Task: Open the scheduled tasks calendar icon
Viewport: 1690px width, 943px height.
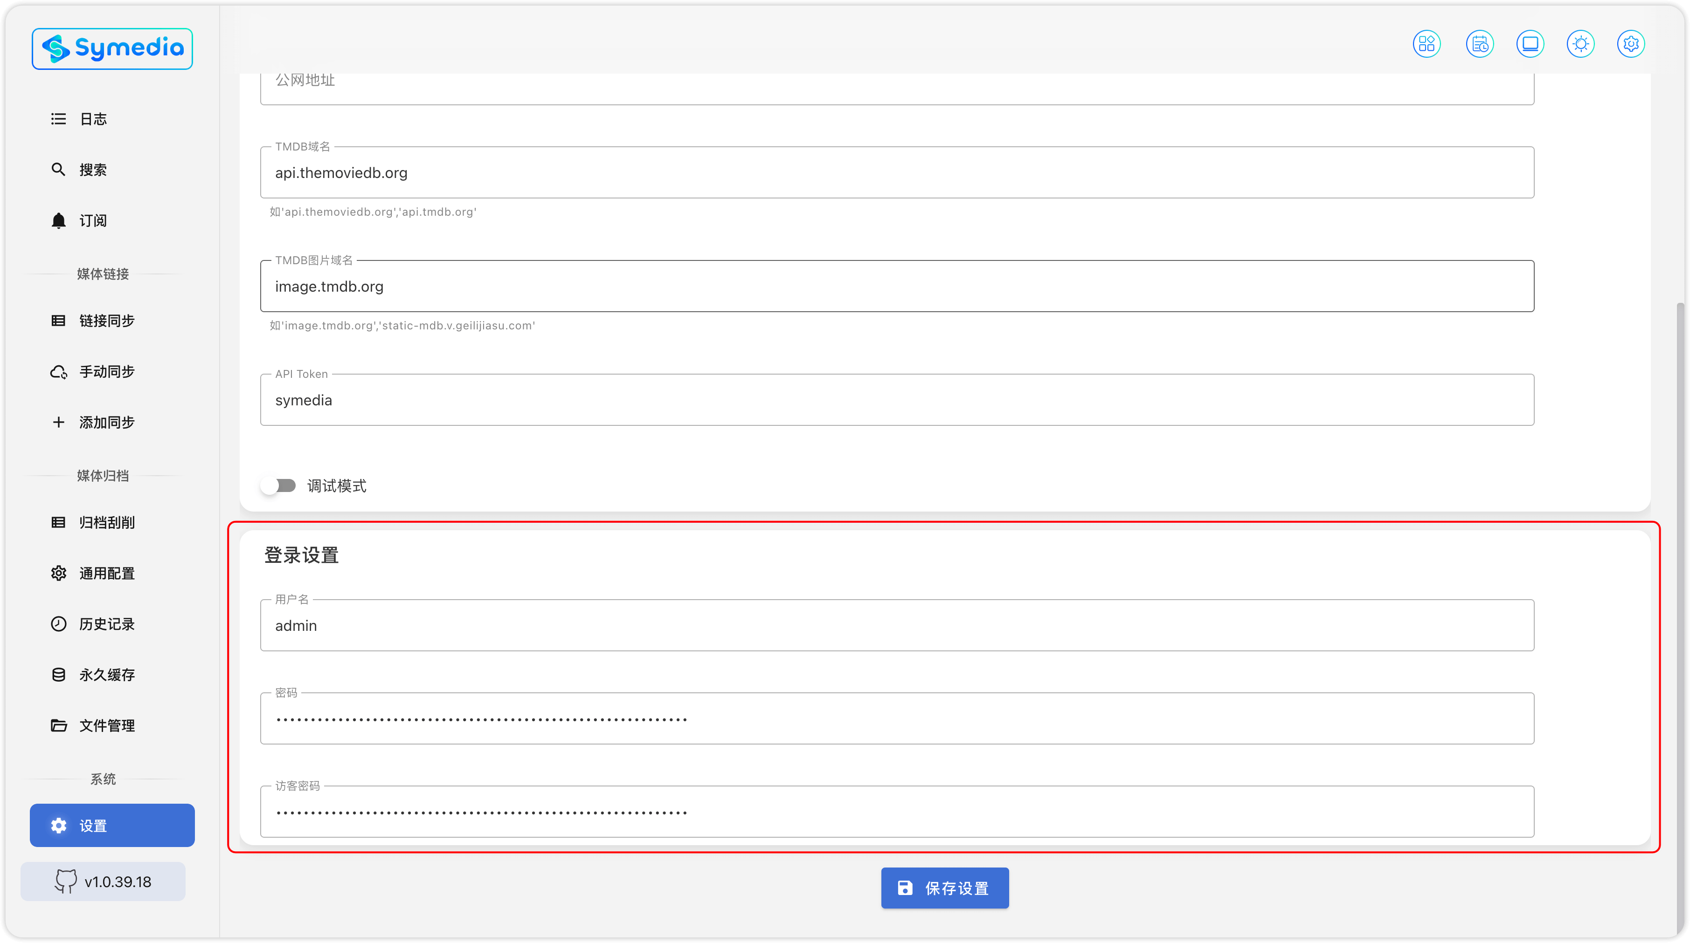Action: (x=1479, y=44)
